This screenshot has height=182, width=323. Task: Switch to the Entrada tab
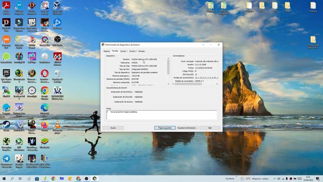(x=141, y=51)
